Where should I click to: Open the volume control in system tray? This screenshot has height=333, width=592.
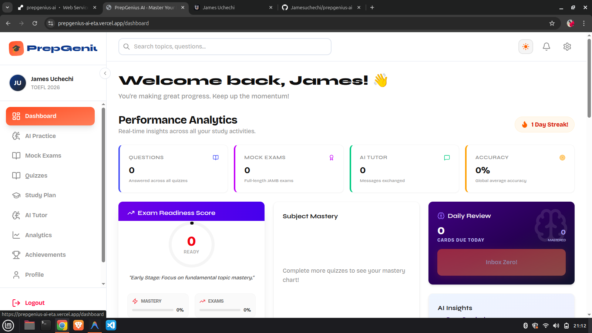click(556, 326)
